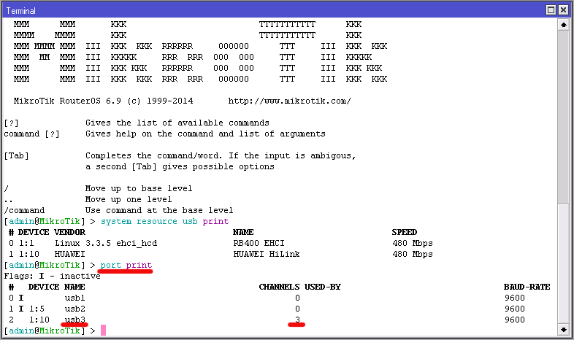574x340 pixels.
Task: Click the usb1 port name
Action: (74, 298)
